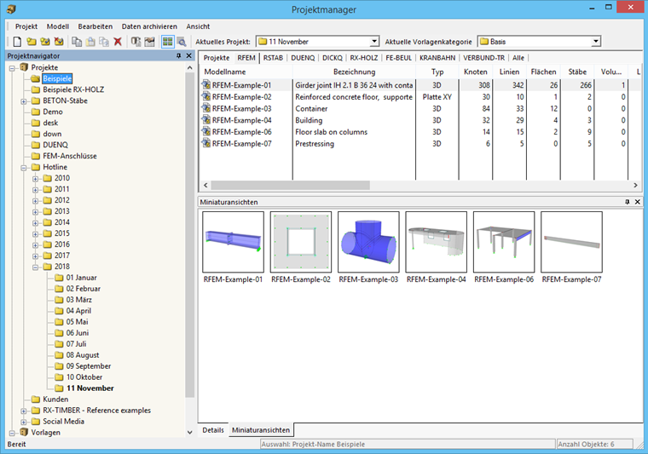Image resolution: width=648 pixels, height=454 pixels.
Task: Collapse the Projekte root node
Action: (x=13, y=68)
